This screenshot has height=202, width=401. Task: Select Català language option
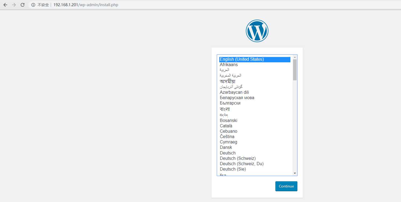(255, 126)
